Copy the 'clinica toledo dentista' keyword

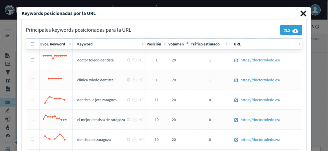point(135,80)
